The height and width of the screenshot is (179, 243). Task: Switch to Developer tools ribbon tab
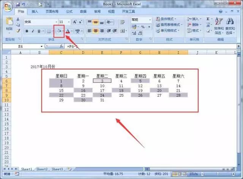coord(128,11)
